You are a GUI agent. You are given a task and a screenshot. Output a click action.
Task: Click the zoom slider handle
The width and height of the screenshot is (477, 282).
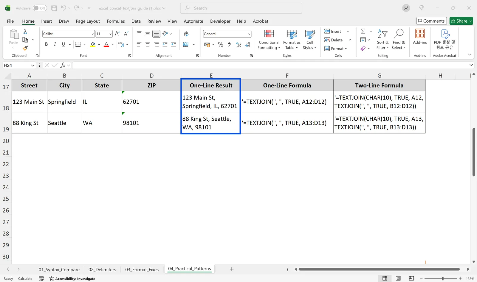[442, 278]
